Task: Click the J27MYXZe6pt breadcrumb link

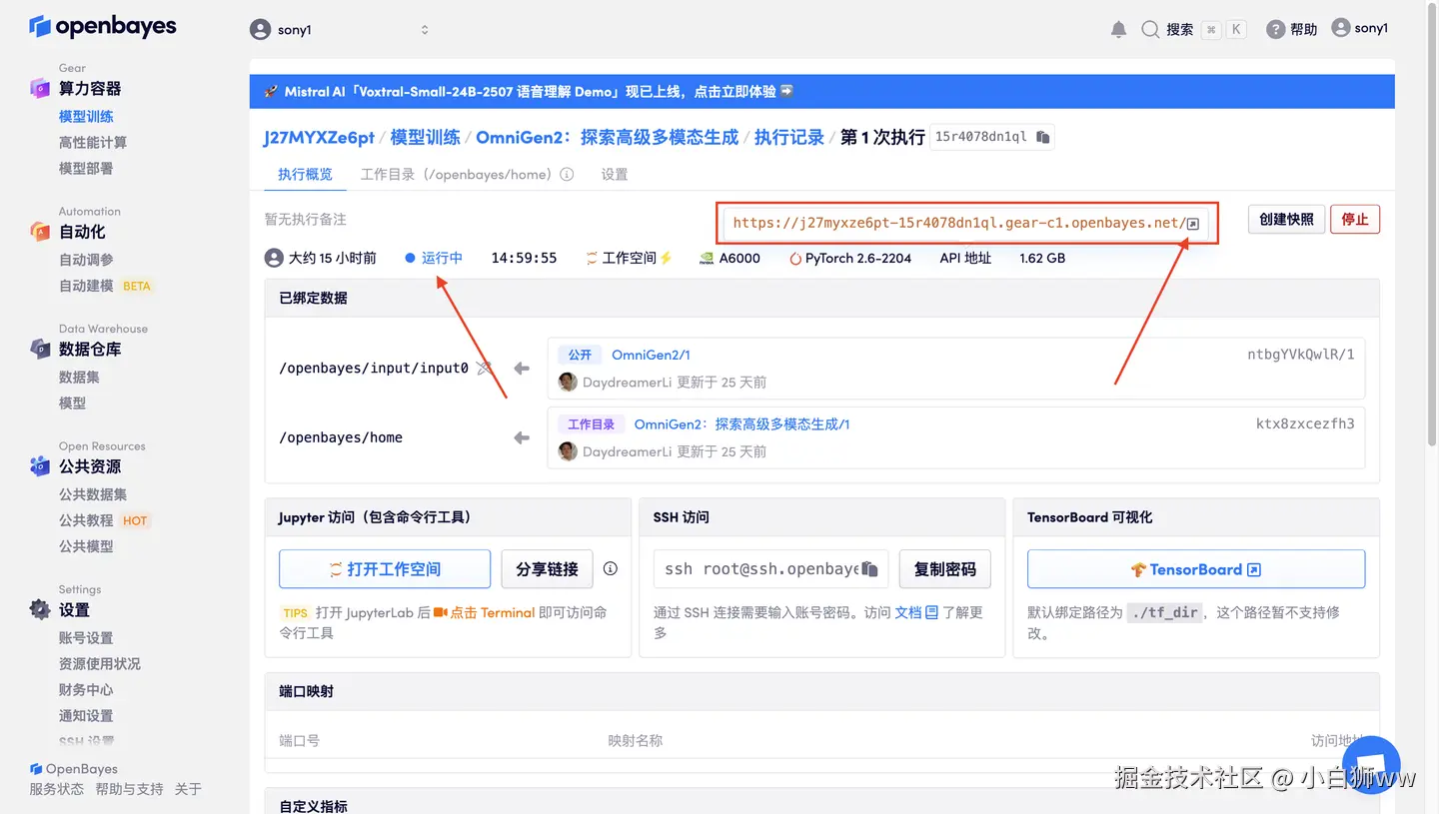Action: 319,137
